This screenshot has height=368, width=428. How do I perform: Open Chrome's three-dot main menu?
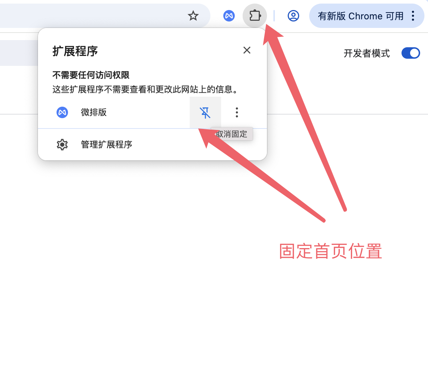click(x=413, y=16)
